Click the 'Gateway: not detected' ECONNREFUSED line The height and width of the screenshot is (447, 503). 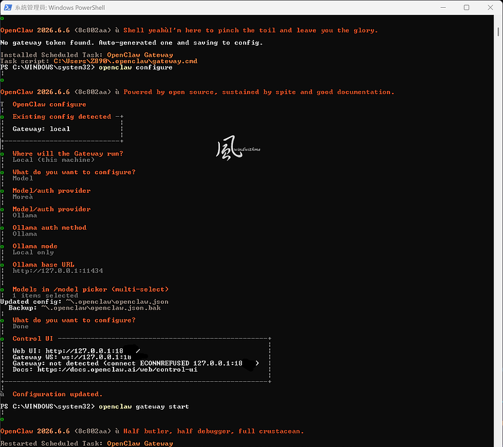[x=135, y=363]
